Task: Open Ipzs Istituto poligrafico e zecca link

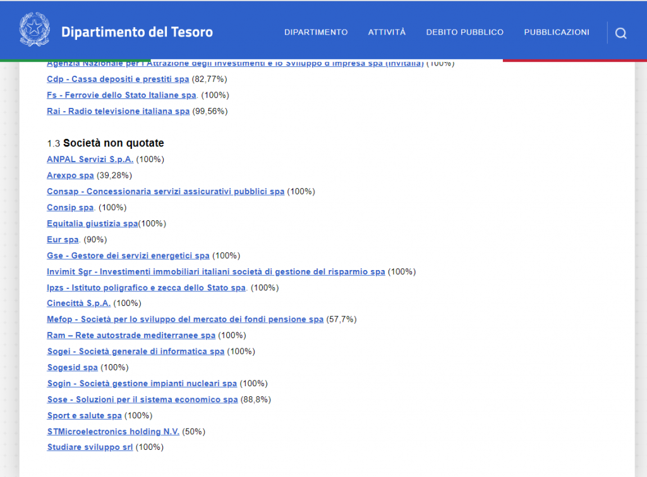Action: pos(147,288)
